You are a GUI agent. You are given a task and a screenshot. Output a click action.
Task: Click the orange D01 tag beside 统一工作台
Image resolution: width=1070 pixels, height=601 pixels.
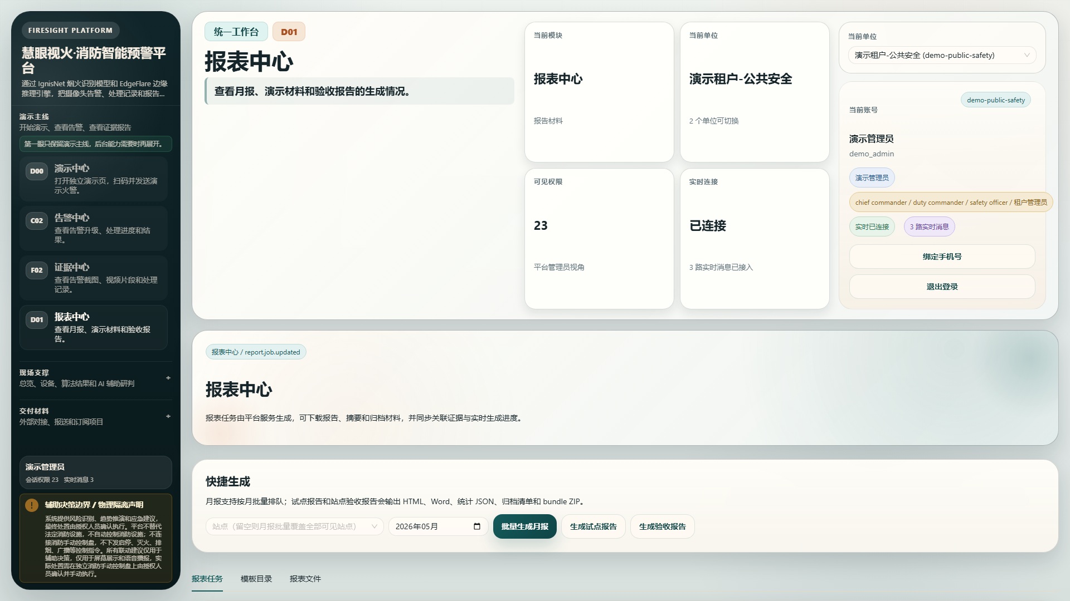(289, 32)
